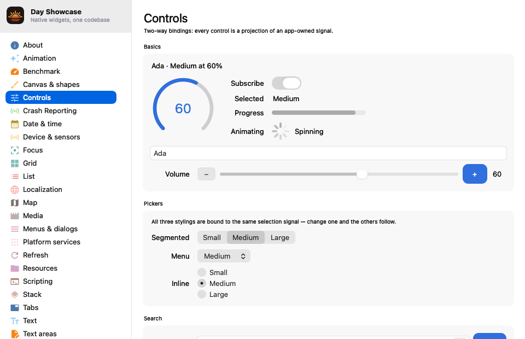Increase volume with the plus button
The height and width of the screenshot is (339, 525).
click(475, 174)
